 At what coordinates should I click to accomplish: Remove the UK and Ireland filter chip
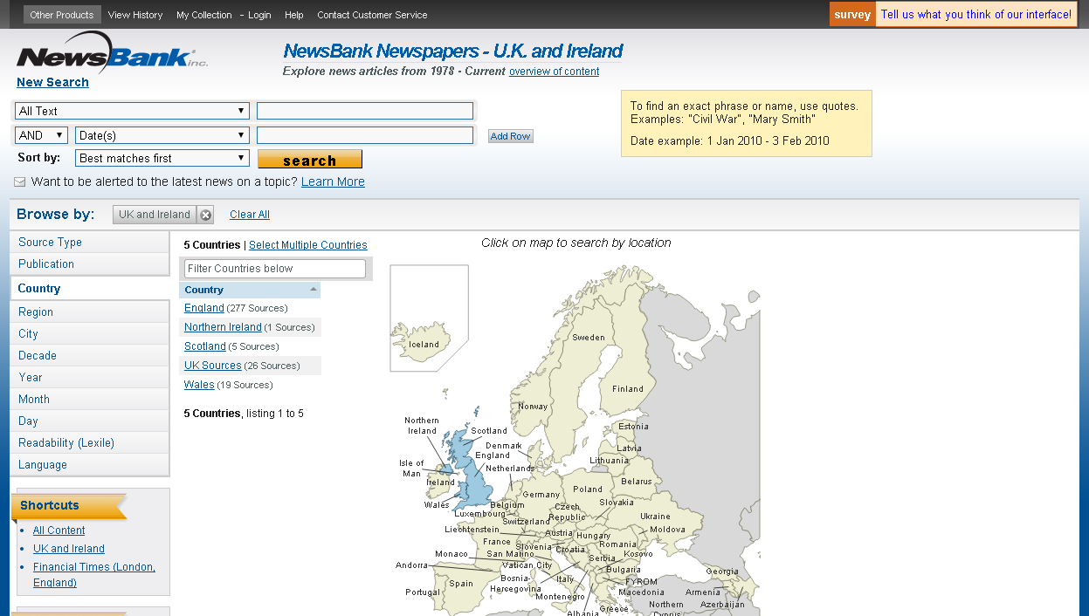point(205,214)
